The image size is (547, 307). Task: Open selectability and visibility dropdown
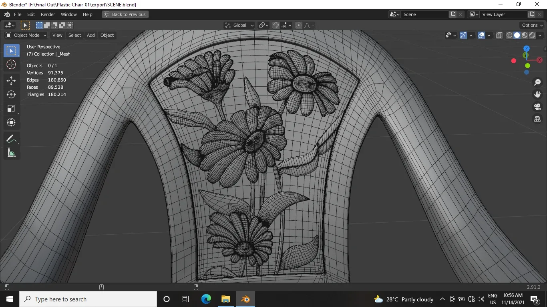point(451,35)
